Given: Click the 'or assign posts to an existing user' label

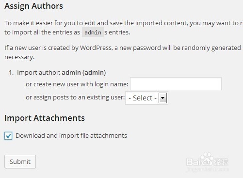Looking at the screenshot, I should (75, 97).
